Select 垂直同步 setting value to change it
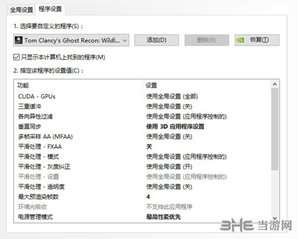The image size is (298, 239). click(x=175, y=126)
